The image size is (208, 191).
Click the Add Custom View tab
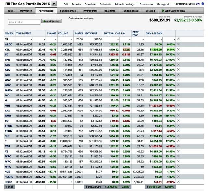tap(173, 11)
